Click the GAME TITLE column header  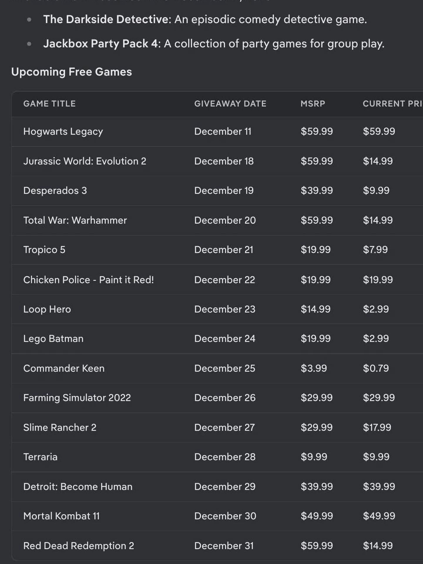click(49, 104)
